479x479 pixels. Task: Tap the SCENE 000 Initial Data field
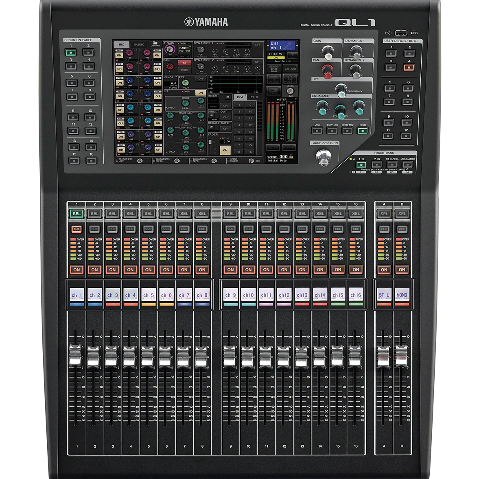coord(280,158)
